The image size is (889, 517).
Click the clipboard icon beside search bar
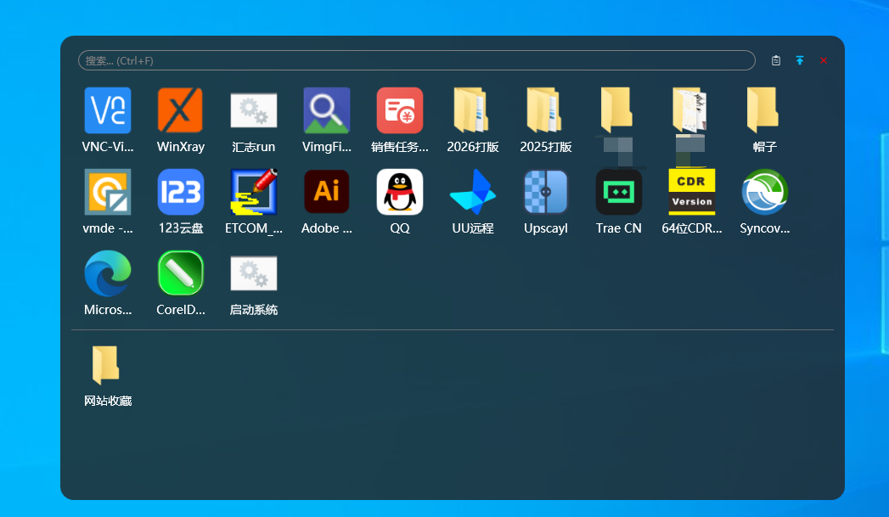776,60
